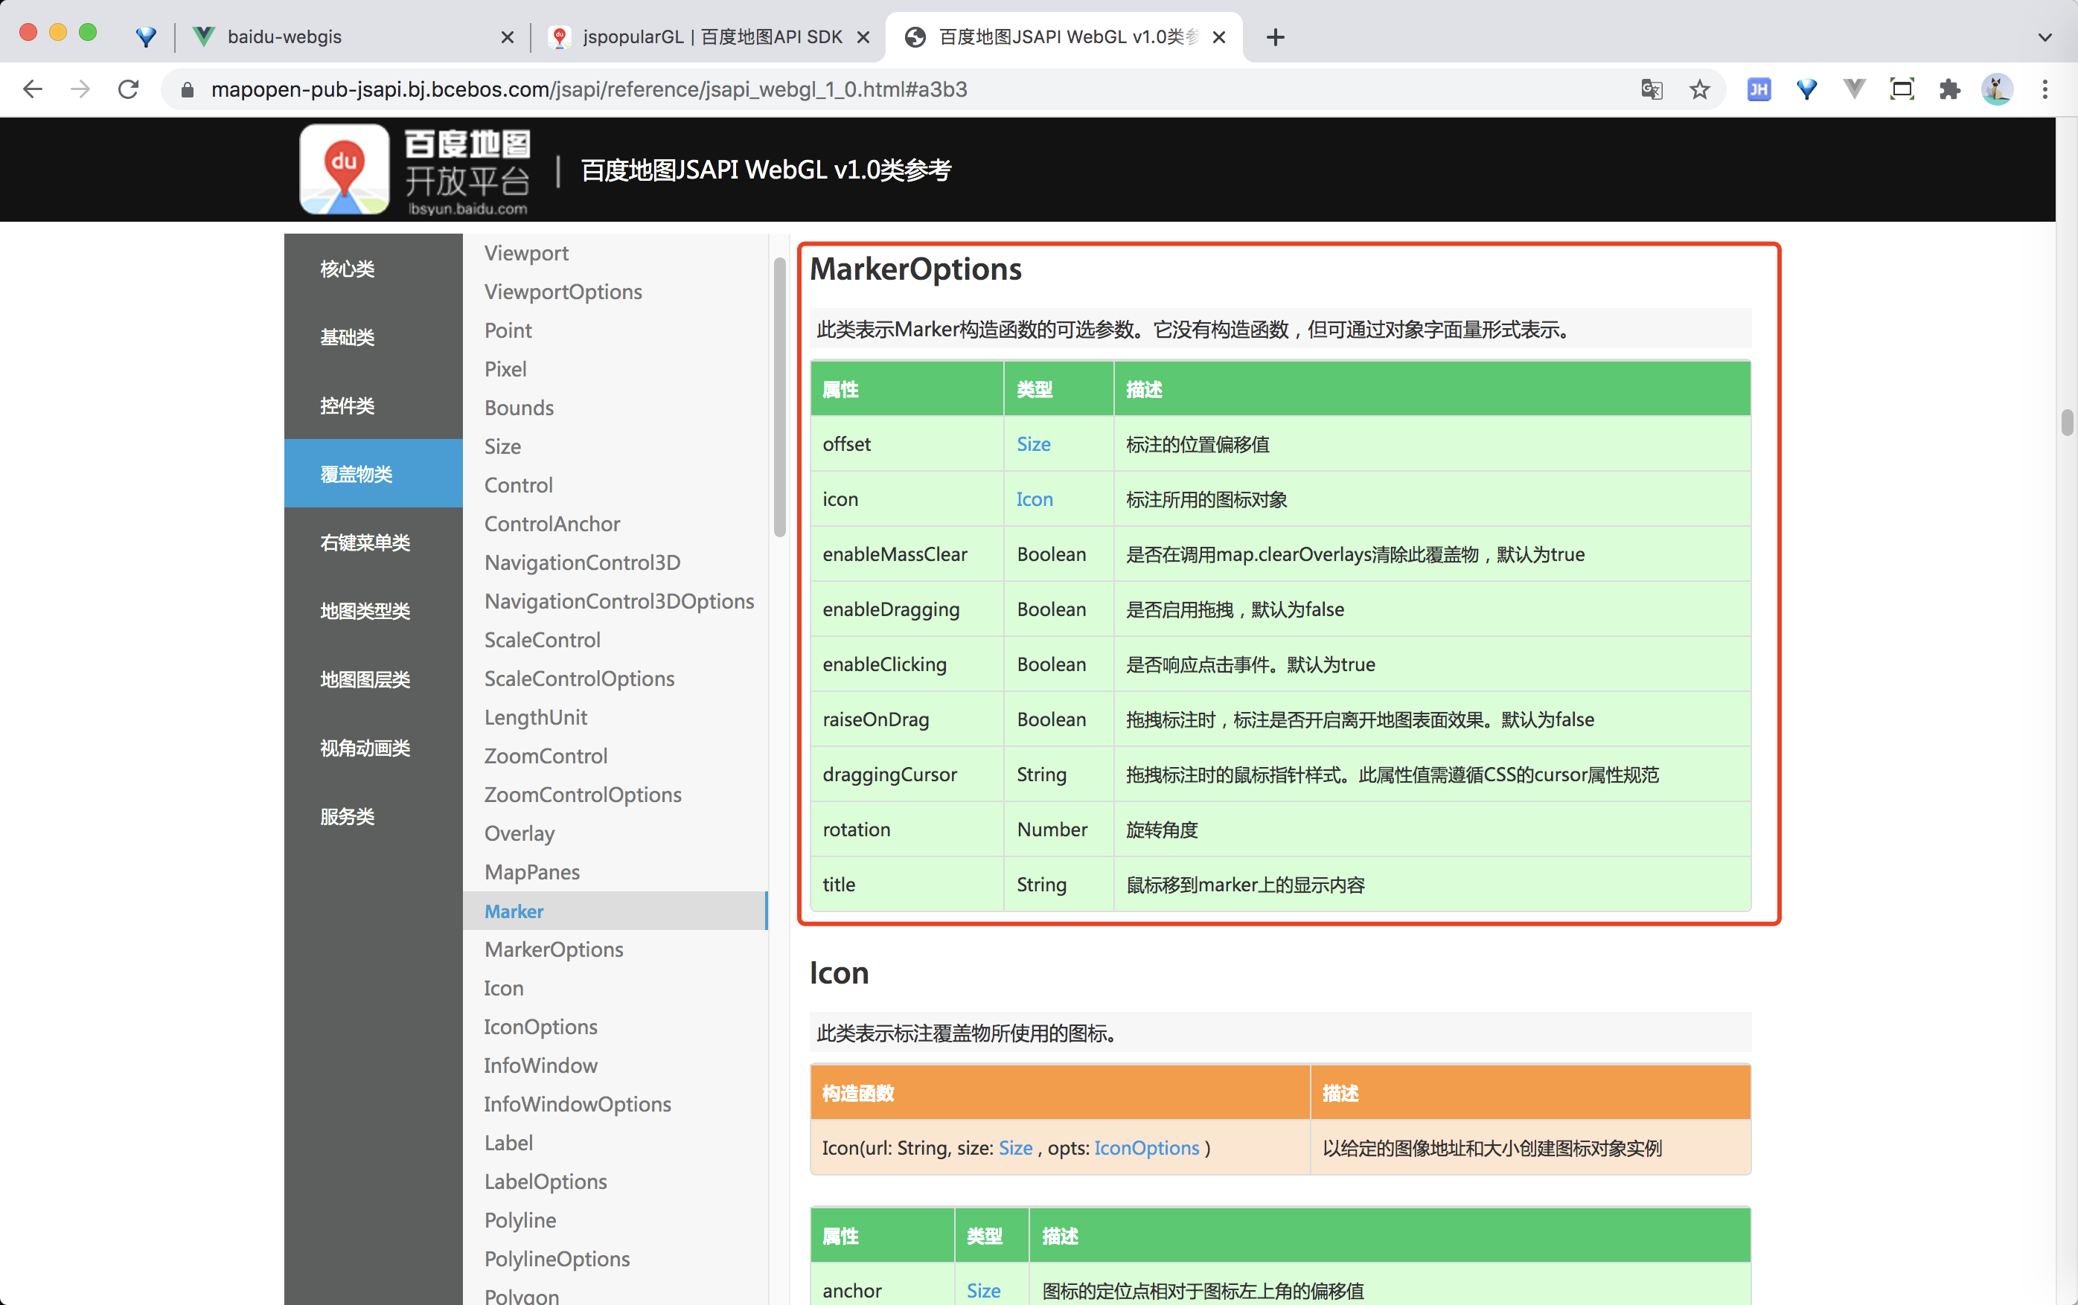Open the profile avatar menu
The width and height of the screenshot is (2078, 1305).
(x=1997, y=89)
